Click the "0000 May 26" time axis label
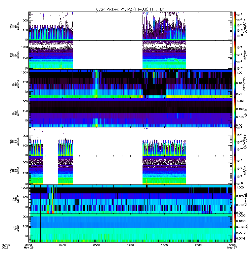248x264 pixels. tap(28, 246)
